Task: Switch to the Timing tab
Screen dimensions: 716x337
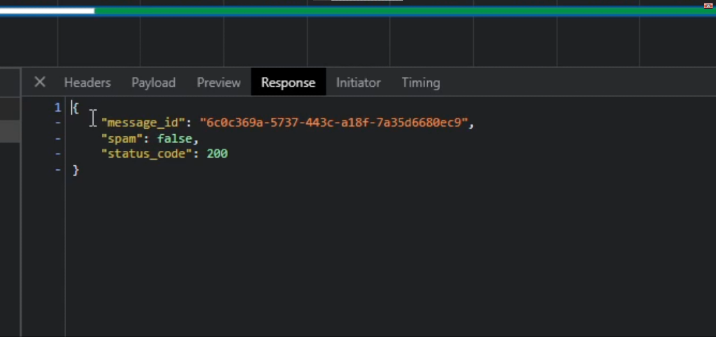Action: pos(420,82)
